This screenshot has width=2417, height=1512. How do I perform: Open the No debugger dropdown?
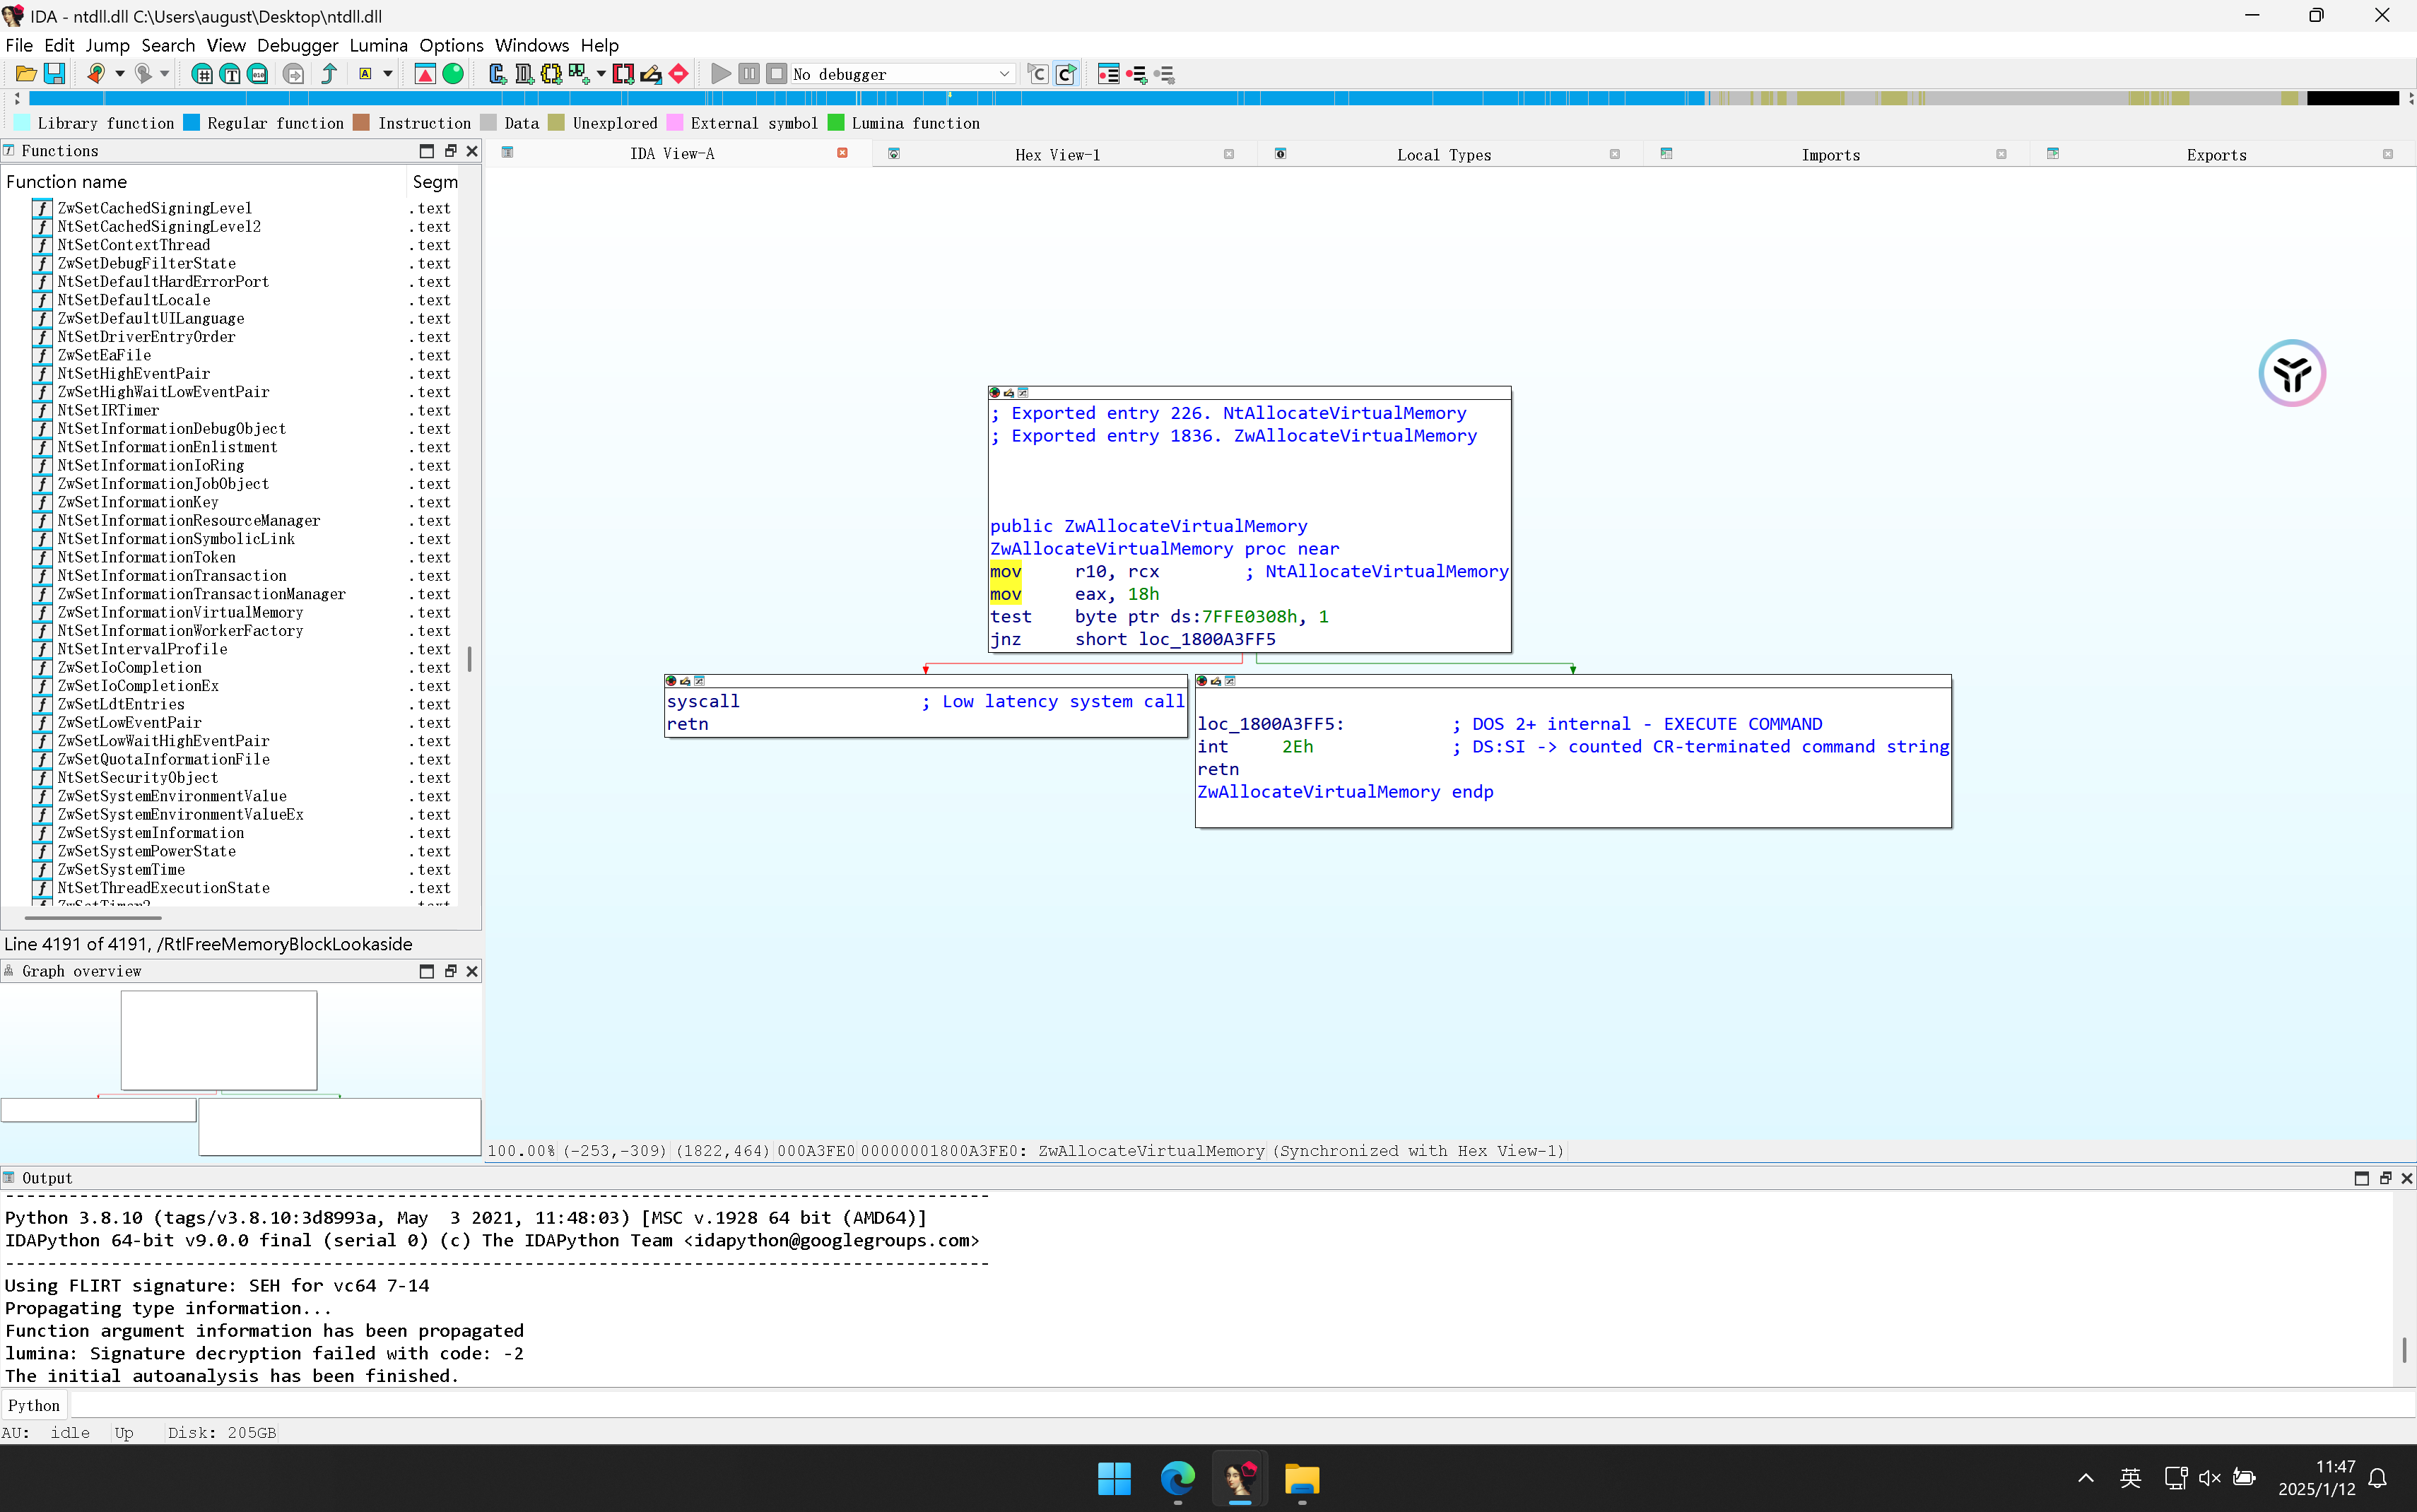1003,74
